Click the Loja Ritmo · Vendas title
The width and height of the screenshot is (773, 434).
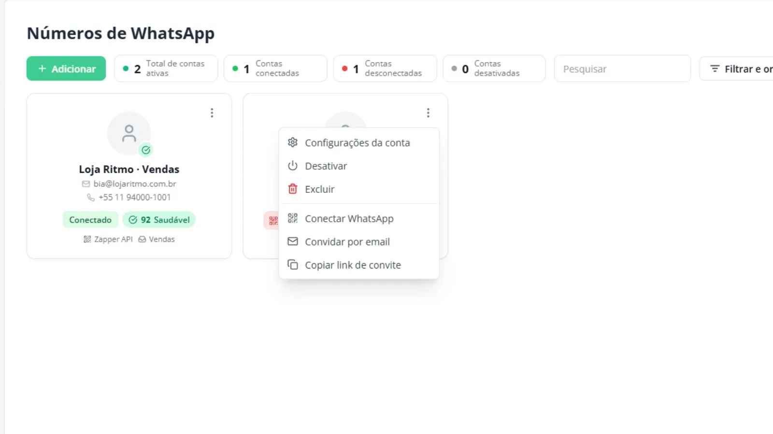coord(129,169)
